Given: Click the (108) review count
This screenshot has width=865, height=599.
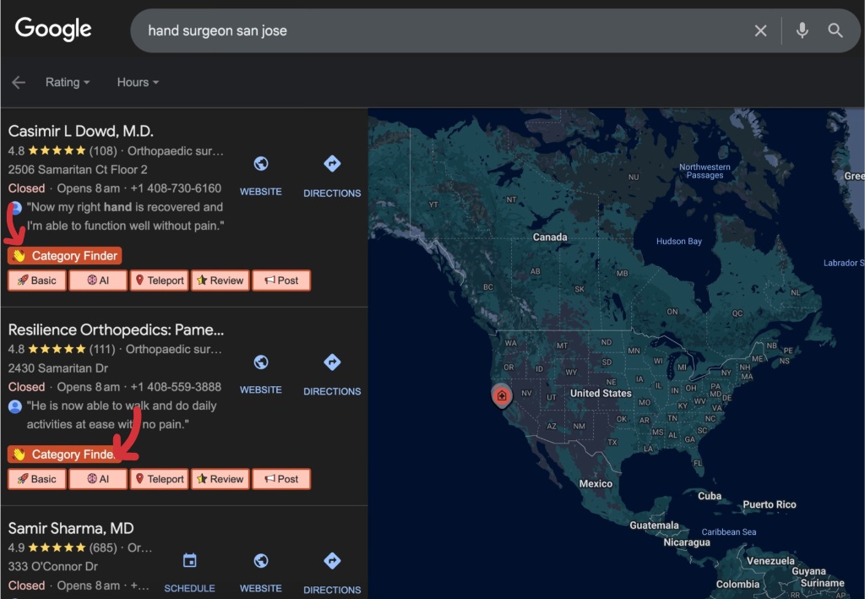Looking at the screenshot, I should (x=103, y=150).
